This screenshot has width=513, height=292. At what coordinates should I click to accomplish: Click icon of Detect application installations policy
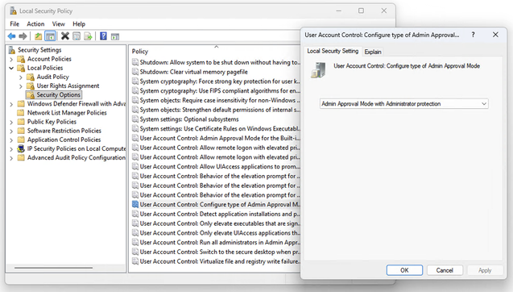[x=135, y=214]
